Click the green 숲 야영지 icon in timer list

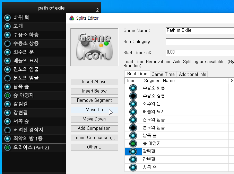tap(8, 95)
